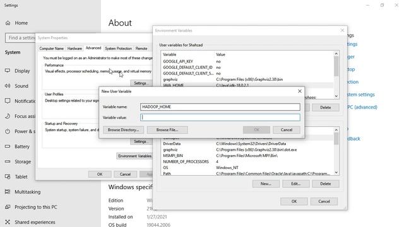Open Projecting to this PC
The image size is (404, 227).
click(x=31, y=207)
